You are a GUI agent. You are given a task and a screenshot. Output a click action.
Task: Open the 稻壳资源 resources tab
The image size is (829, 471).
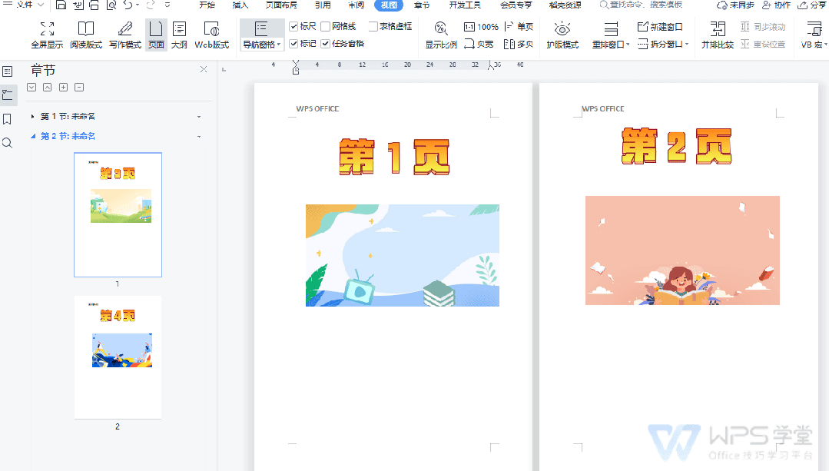click(565, 5)
